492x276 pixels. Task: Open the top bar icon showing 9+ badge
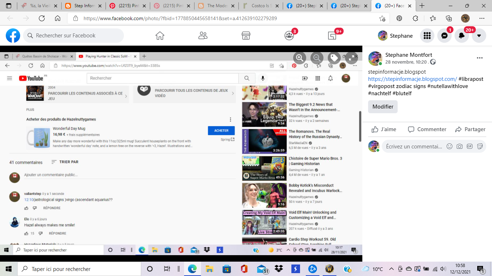click(x=332, y=36)
